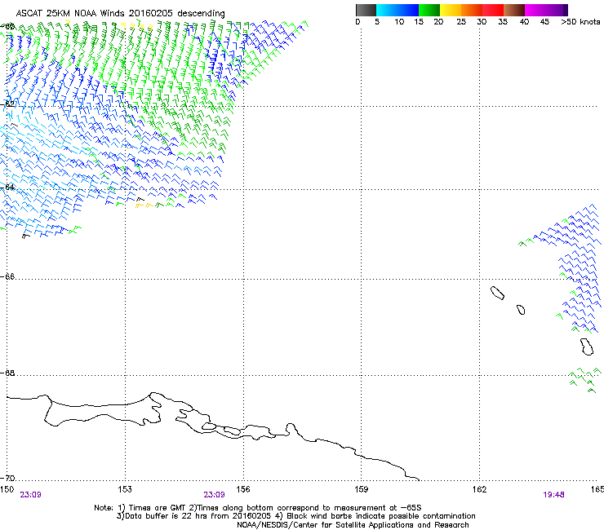Click the northernmost small island outline near 162E
Screen dimensions: 604x530
click(x=497, y=293)
